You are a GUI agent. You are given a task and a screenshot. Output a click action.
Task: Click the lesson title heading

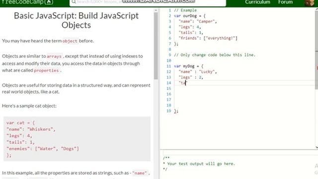pyautogui.click(x=76, y=20)
